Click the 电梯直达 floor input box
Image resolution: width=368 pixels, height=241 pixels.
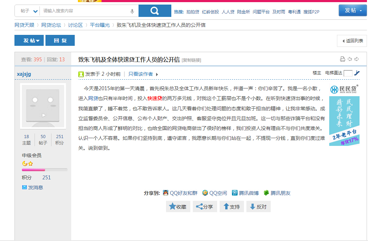coord(348,73)
